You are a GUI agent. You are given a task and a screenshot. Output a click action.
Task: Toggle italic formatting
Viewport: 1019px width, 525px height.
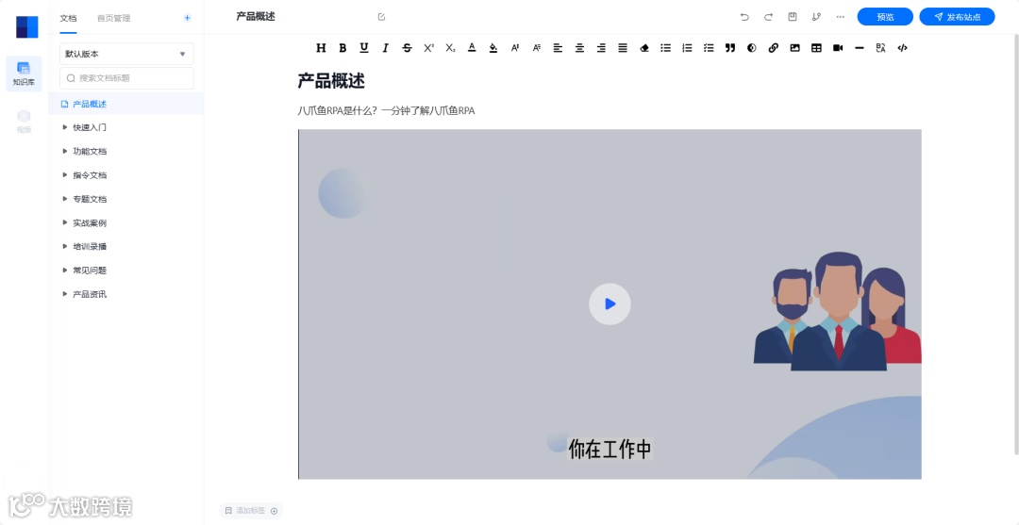(385, 47)
